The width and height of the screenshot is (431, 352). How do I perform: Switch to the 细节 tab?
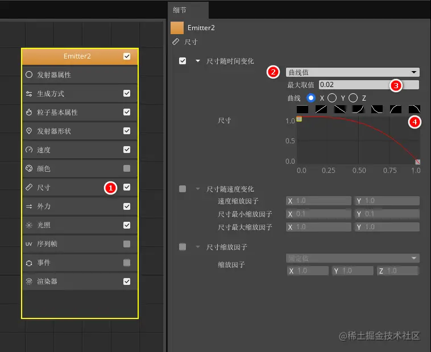tap(188, 10)
